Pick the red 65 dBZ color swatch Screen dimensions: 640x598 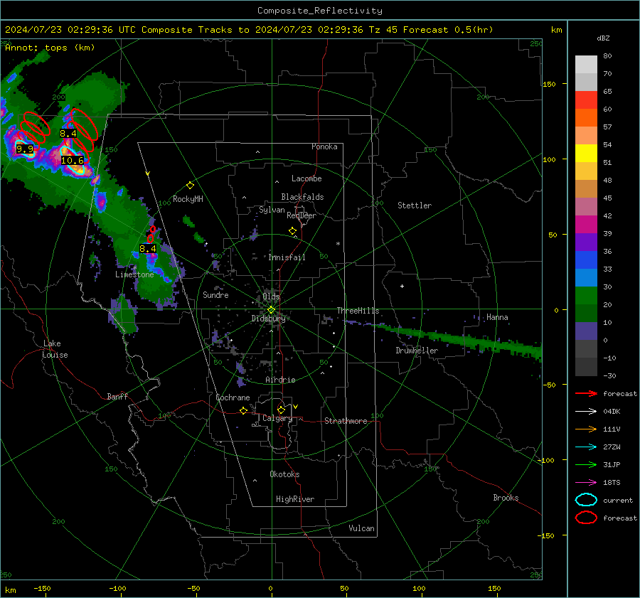(586, 100)
